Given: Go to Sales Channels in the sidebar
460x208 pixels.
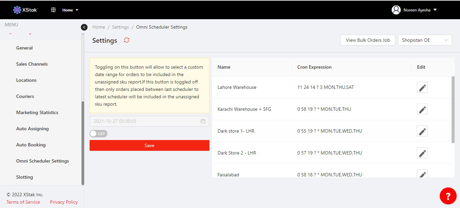Looking at the screenshot, I should point(32,64).
